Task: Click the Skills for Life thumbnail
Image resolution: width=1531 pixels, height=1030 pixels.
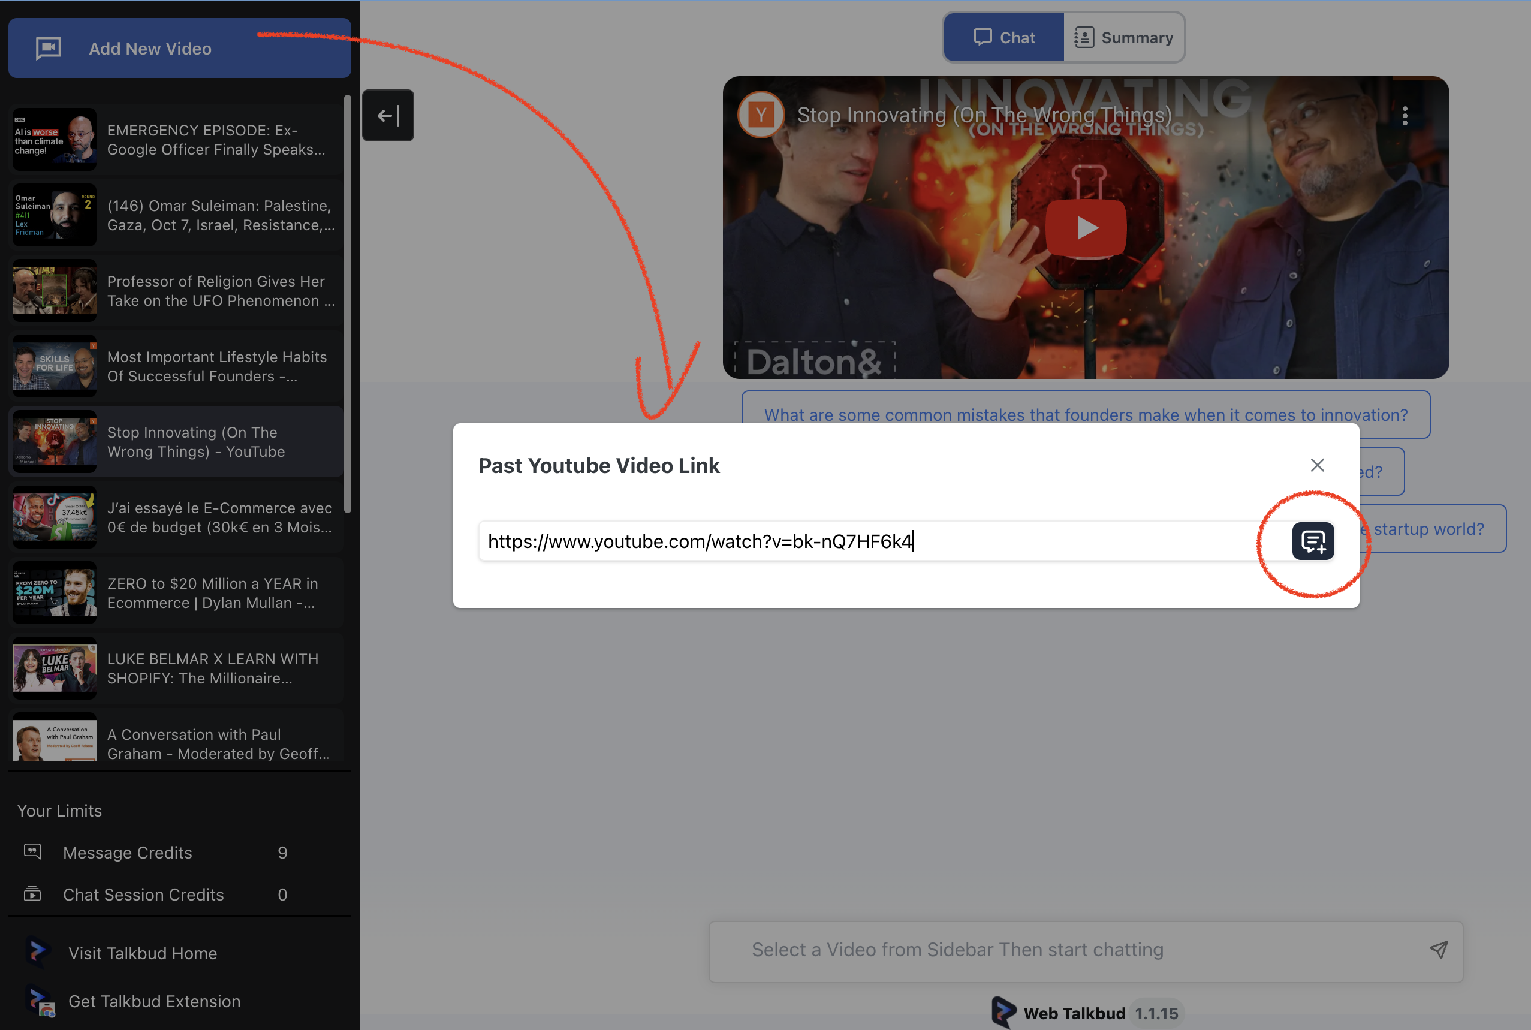Action: click(55, 366)
